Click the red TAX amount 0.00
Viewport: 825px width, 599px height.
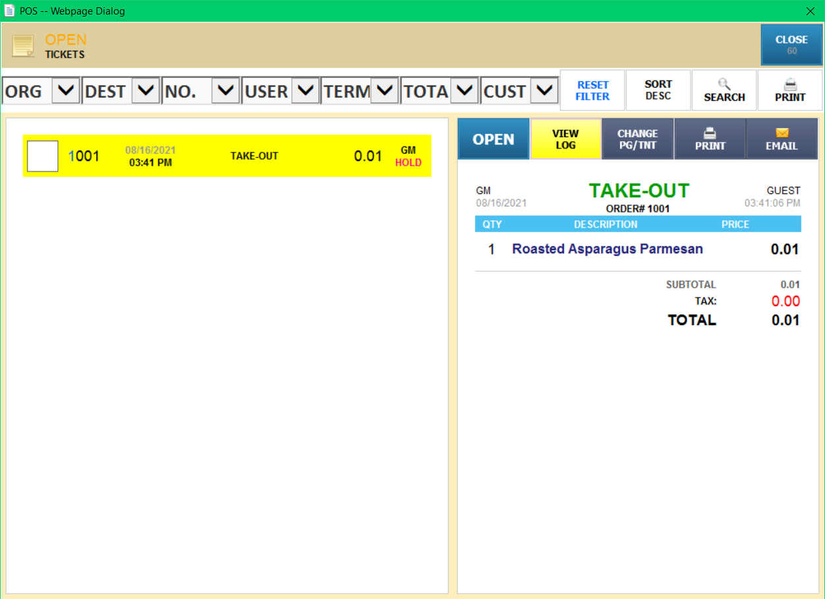coord(785,301)
